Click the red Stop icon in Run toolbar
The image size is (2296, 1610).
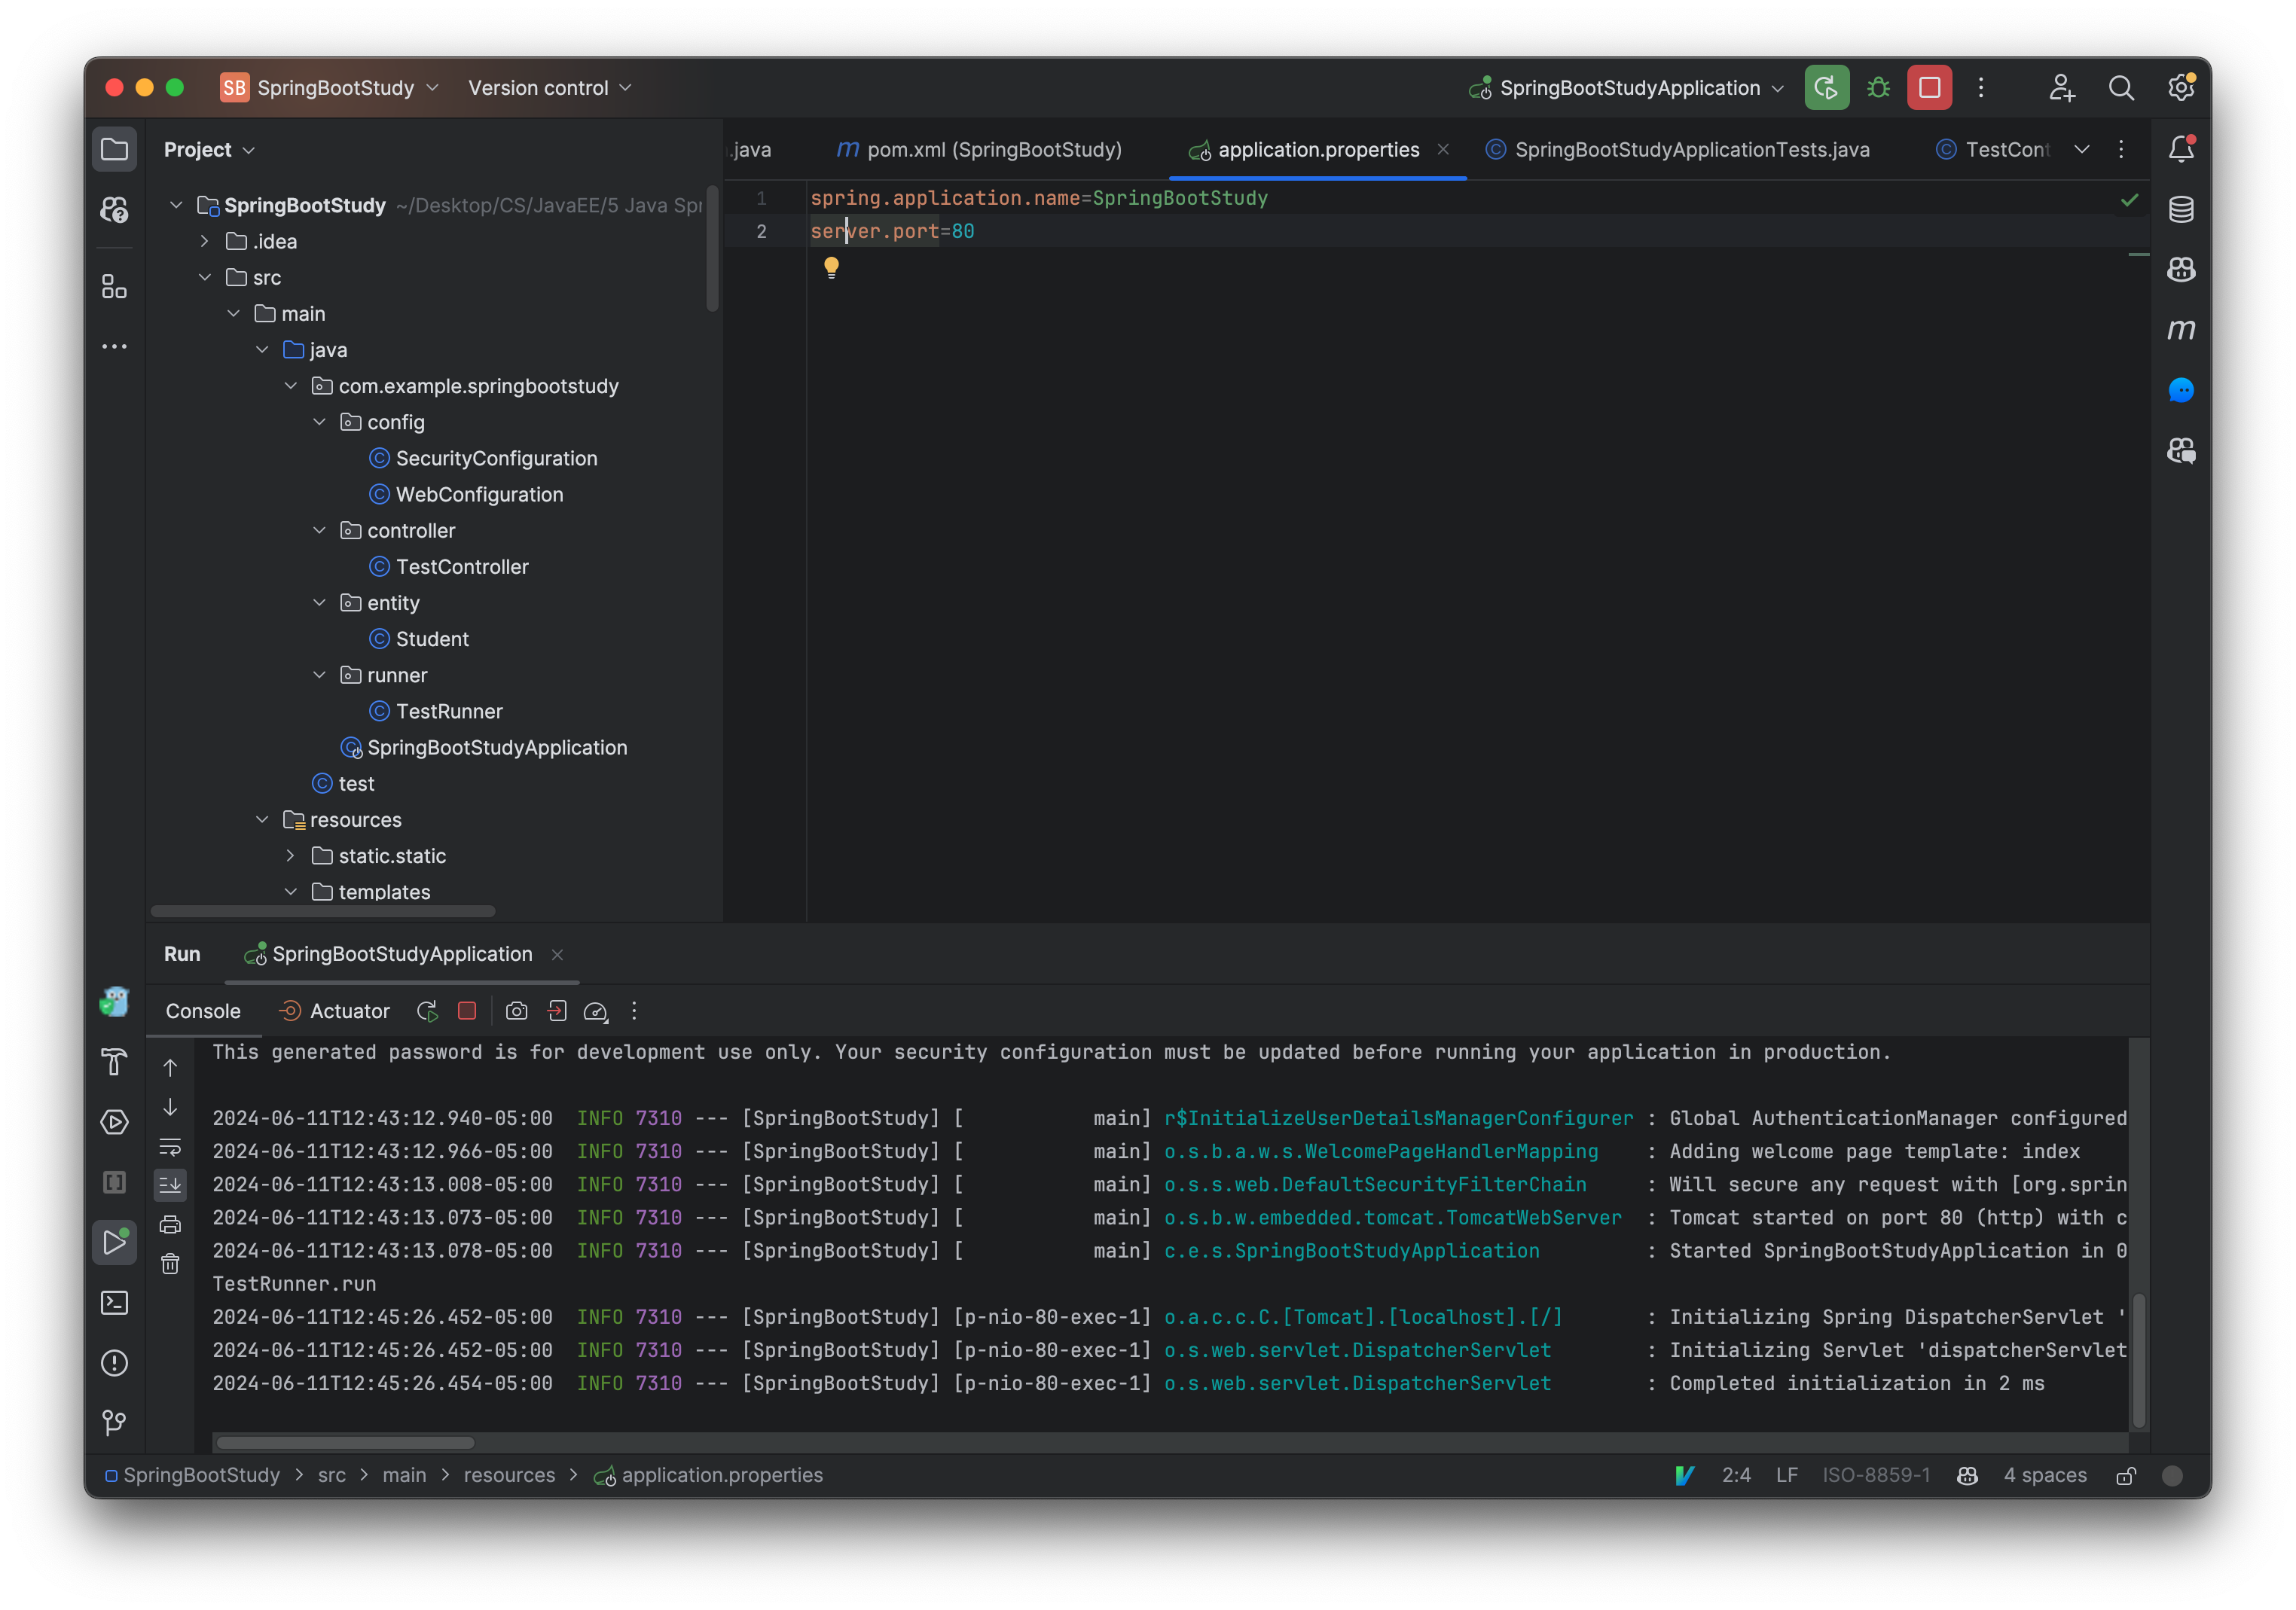[x=467, y=1011]
